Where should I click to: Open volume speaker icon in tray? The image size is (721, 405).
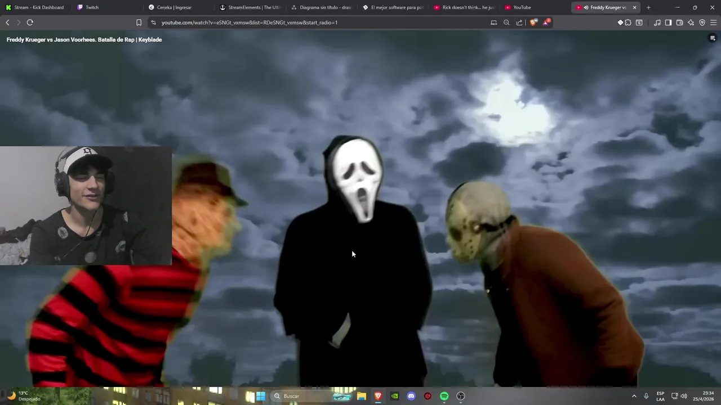684,396
